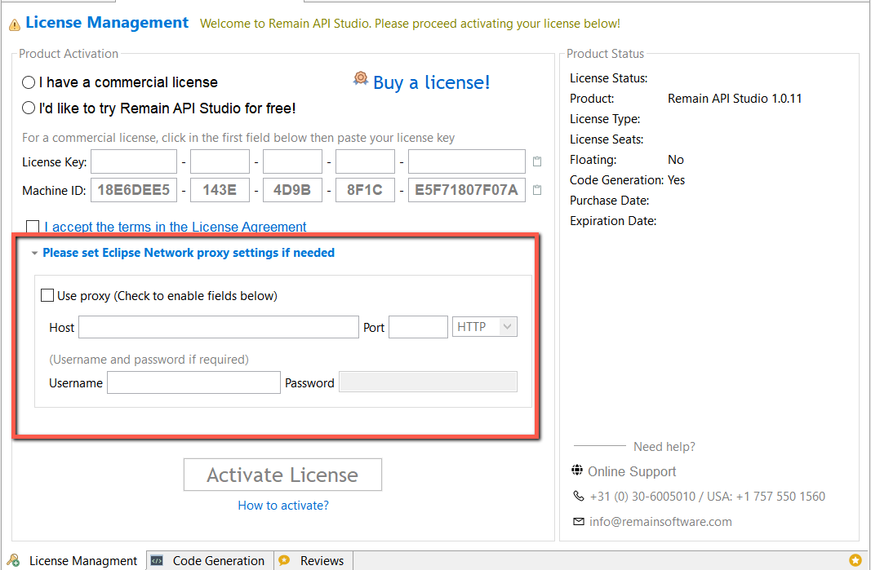This screenshot has width=871, height=570.
Task: Collapse the Eclipse Network proxy settings section
Action: pos(34,253)
